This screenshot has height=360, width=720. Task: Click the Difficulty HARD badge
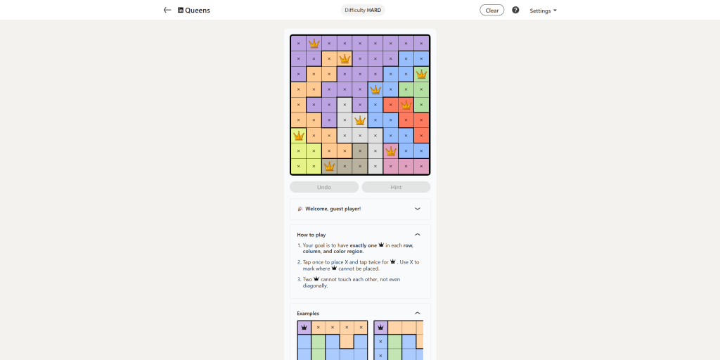(x=363, y=11)
